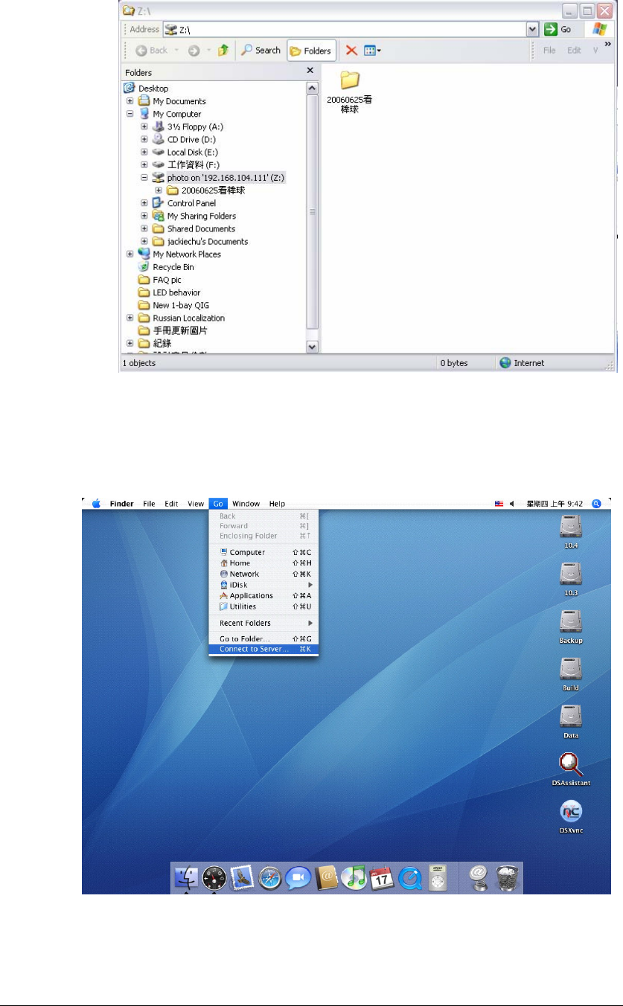Click the Spotlight magnifier icon
This screenshot has height=1006, width=623.
tap(597, 504)
